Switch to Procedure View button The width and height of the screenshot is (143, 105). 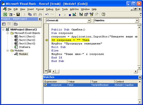(46, 71)
